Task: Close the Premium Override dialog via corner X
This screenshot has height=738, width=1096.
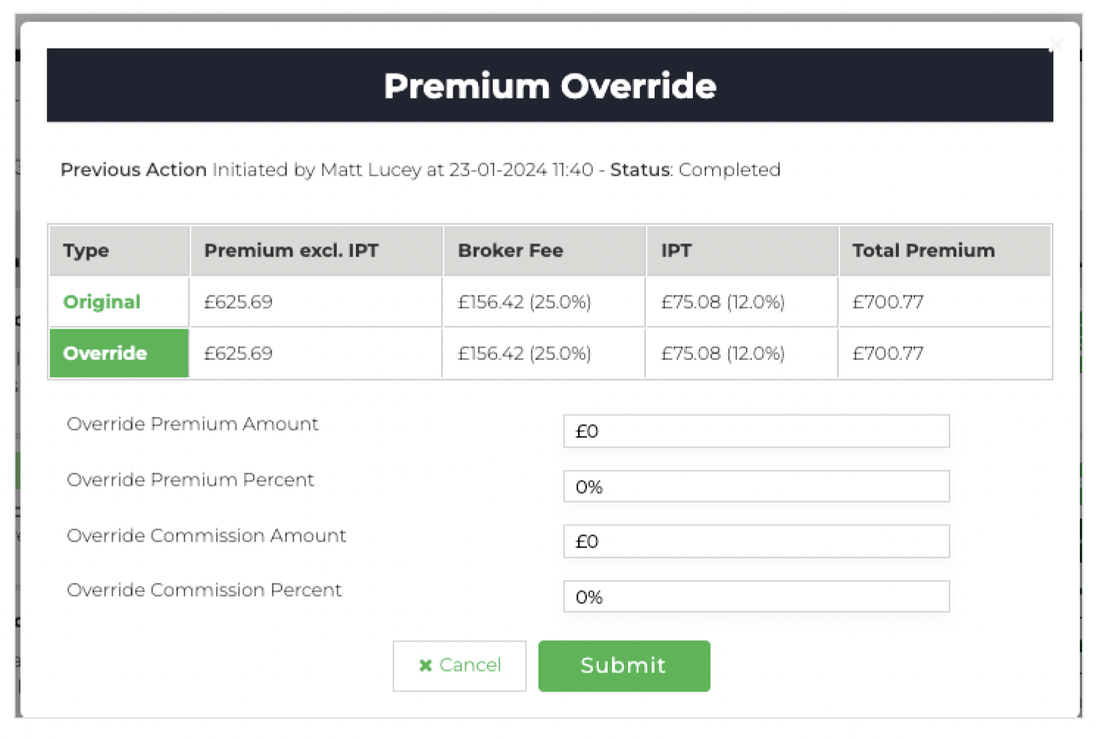Action: (1056, 45)
